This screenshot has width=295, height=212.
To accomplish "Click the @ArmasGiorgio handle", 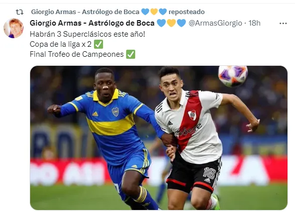I will (215, 23).
